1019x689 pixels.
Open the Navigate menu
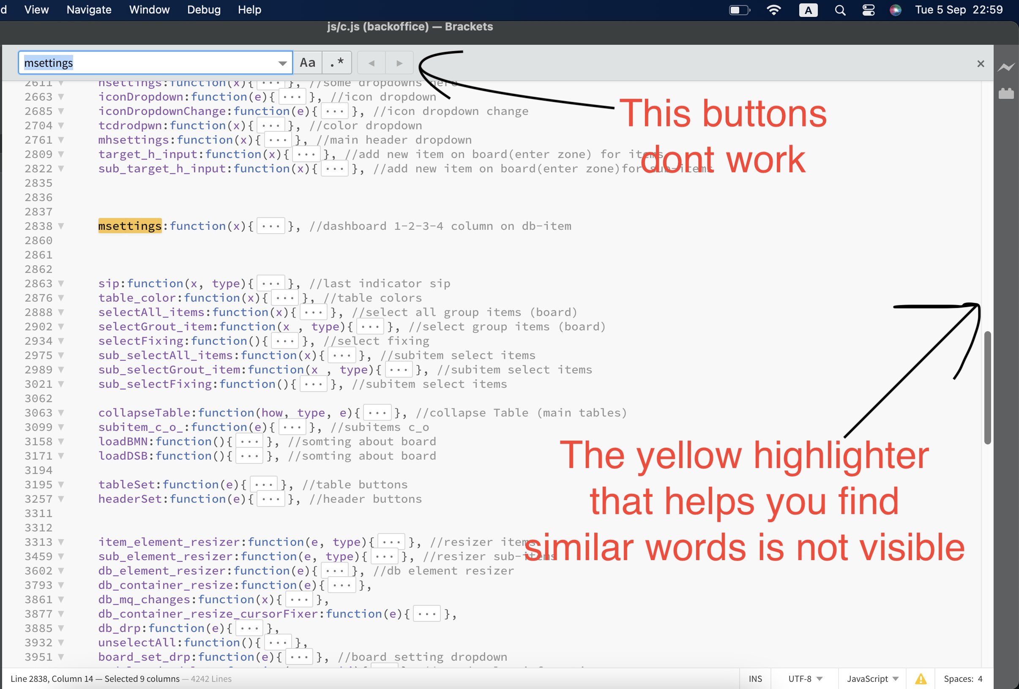89,10
